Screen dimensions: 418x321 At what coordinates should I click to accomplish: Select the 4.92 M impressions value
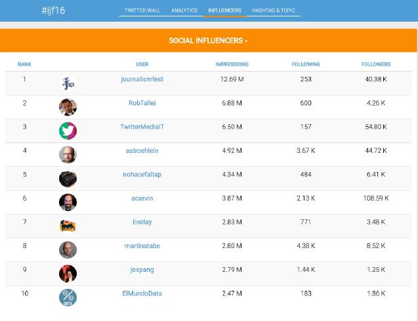pos(232,150)
